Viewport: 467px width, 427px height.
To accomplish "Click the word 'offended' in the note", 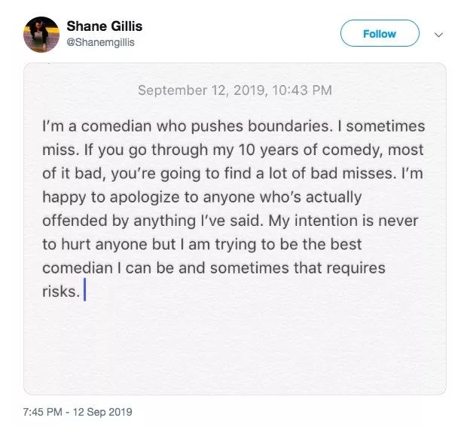I will click(75, 221).
